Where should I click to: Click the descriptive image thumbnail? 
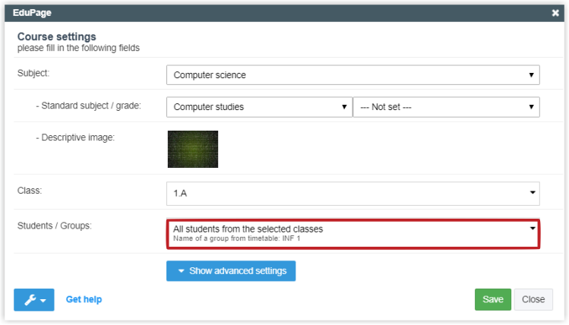tap(193, 149)
